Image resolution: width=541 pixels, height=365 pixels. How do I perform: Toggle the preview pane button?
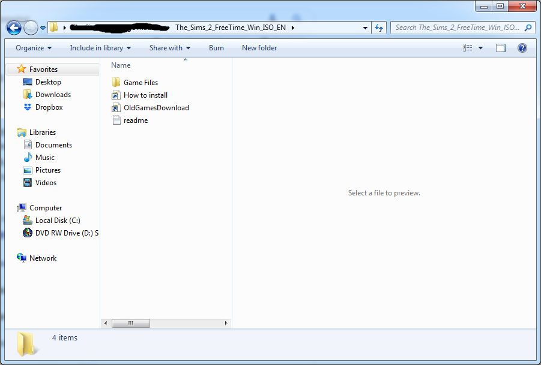(x=501, y=48)
